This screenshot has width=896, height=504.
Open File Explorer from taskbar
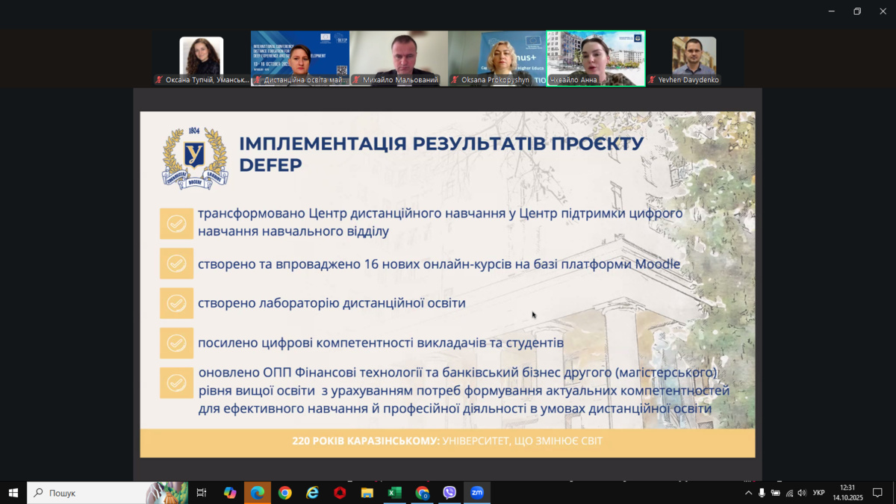pos(367,493)
